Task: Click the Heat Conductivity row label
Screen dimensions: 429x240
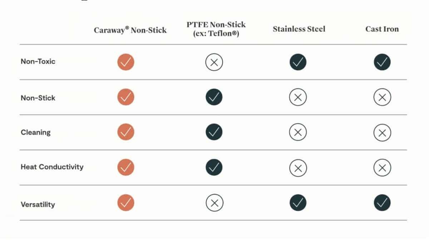Action: pyautogui.click(x=52, y=167)
